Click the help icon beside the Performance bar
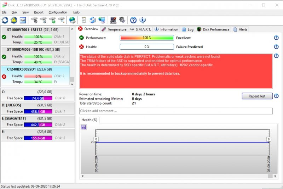The image size is (283, 189). (x=276, y=38)
